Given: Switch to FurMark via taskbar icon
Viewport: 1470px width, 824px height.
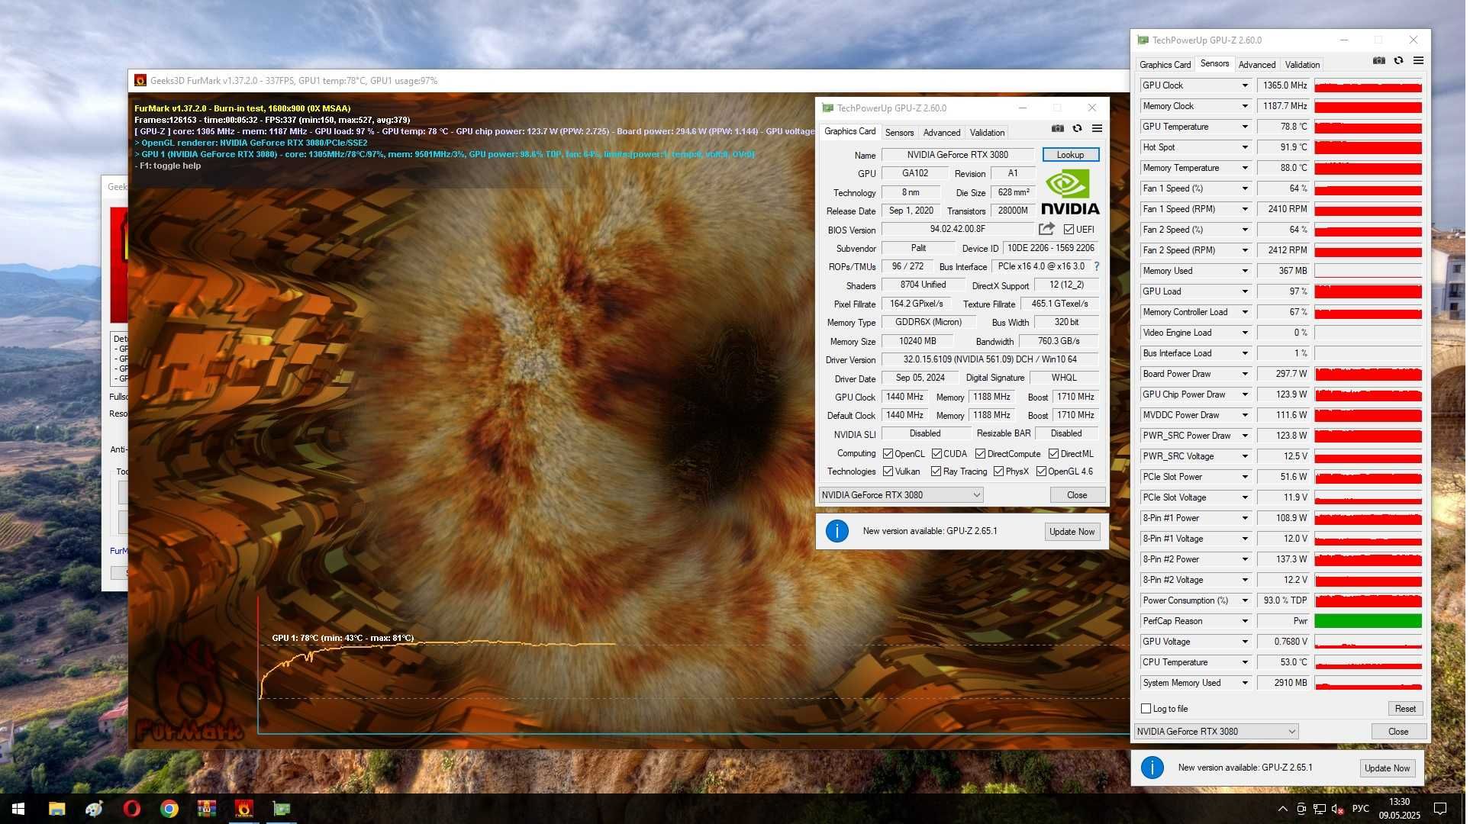Looking at the screenshot, I should click(x=244, y=810).
